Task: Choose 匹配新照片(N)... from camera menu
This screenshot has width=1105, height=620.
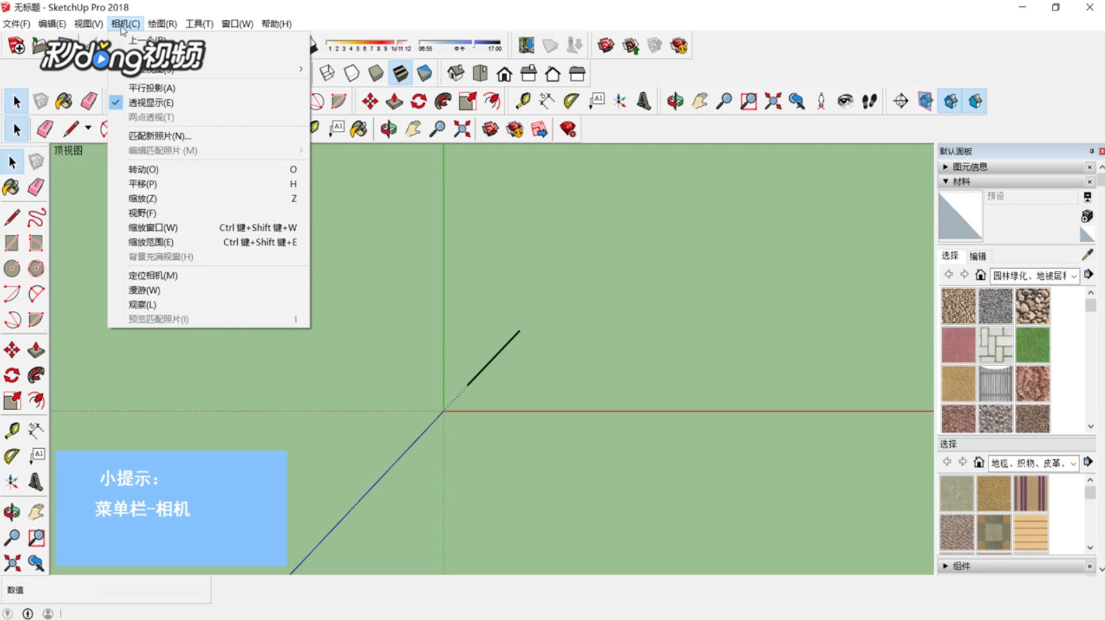Action: pos(160,136)
